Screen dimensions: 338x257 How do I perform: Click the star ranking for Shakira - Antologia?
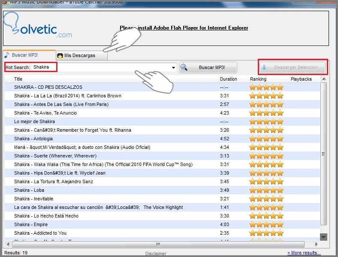point(266,139)
